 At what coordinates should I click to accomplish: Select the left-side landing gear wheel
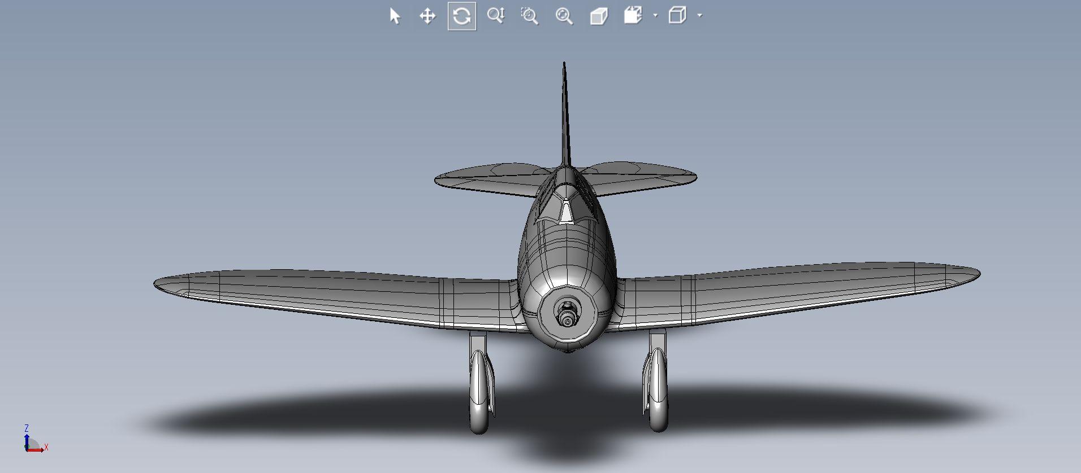[x=479, y=395]
